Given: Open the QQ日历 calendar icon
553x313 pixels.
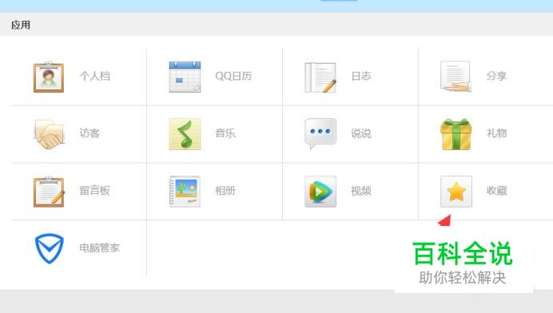Looking at the screenshot, I should (x=185, y=77).
